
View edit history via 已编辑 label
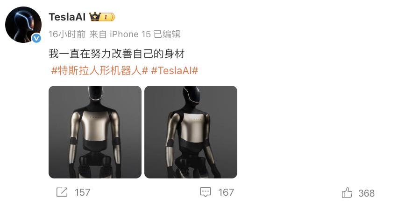167,34
